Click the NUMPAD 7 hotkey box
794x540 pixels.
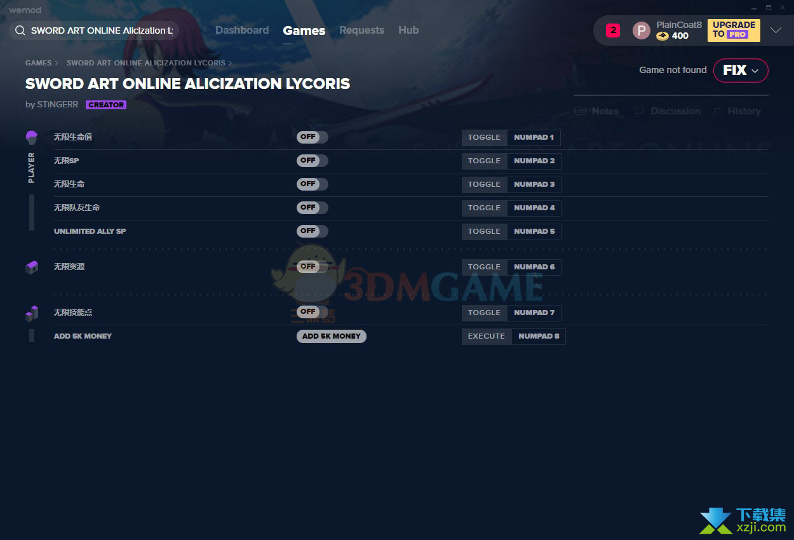coord(534,313)
